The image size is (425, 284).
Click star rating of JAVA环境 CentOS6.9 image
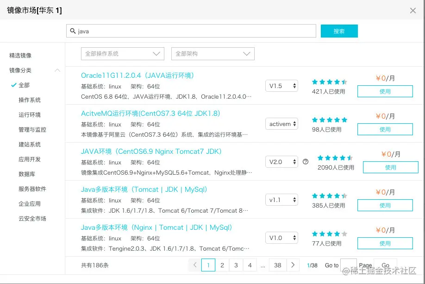point(335,158)
